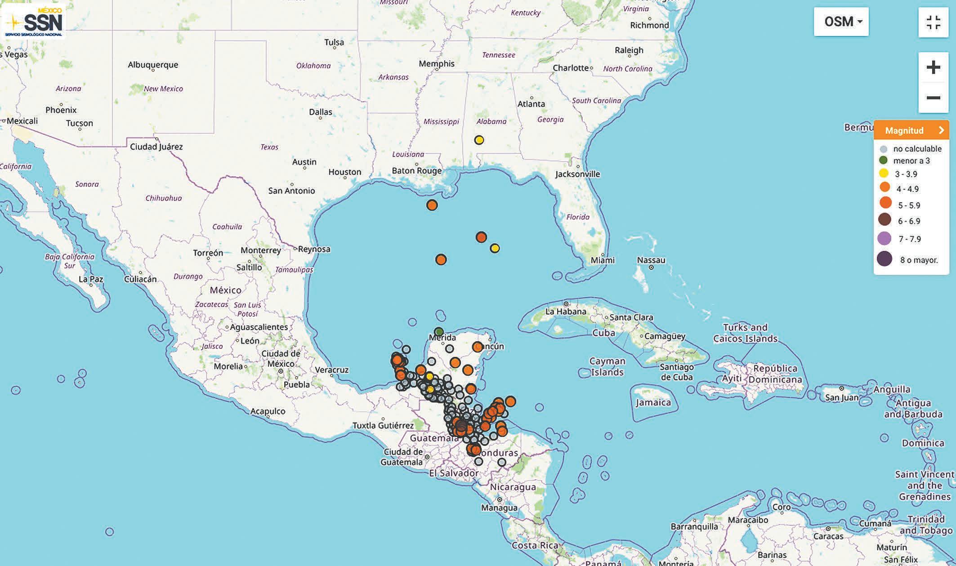This screenshot has width=956, height=566.
Task: Click the Magnitud legend header
Action: 904,130
